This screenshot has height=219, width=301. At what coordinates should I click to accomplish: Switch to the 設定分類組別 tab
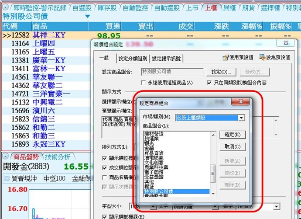click(x=133, y=59)
